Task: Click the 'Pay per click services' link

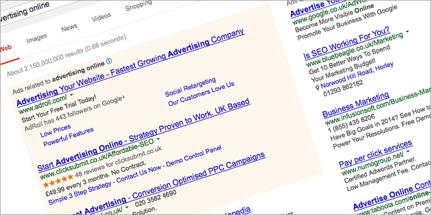Action: 375,154
